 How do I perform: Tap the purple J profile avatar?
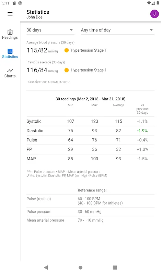(154, 14)
